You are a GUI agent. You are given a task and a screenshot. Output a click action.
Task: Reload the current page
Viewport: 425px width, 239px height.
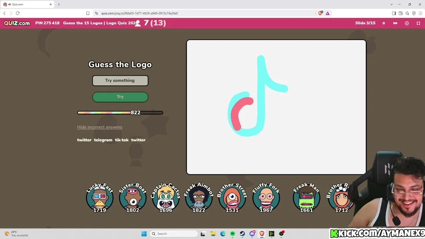[x=18, y=13]
